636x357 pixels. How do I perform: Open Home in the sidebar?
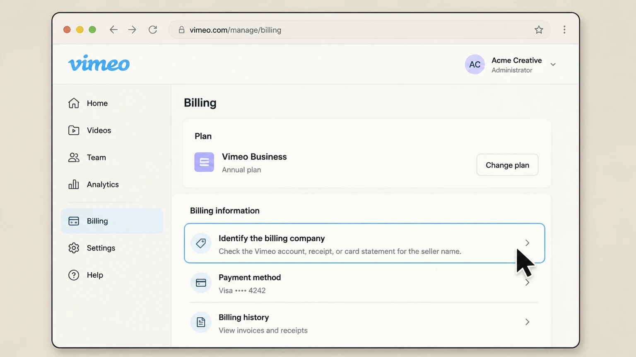point(112,103)
